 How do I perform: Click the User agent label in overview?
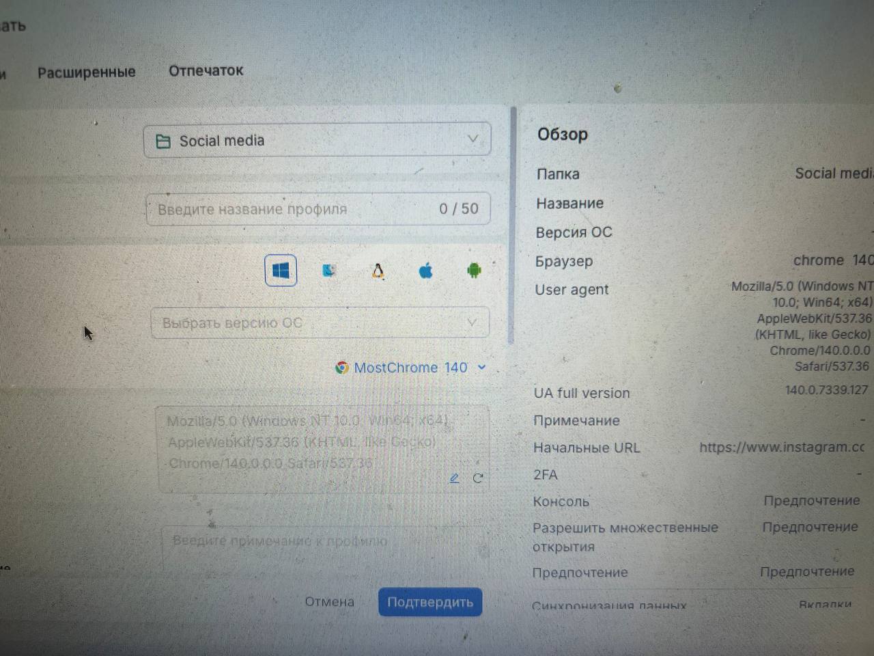(572, 290)
